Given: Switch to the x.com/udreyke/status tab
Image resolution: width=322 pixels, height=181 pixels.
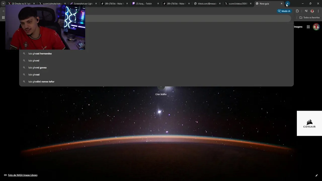Looking at the screenshot, I should 52,4.
